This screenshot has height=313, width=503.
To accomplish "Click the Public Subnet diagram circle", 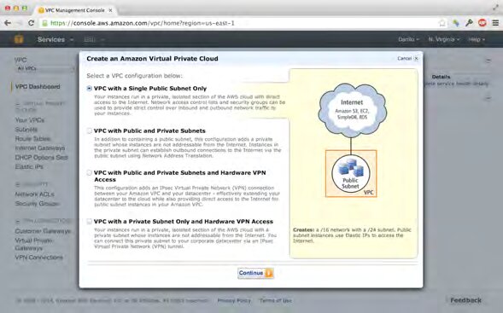I will point(351,174).
